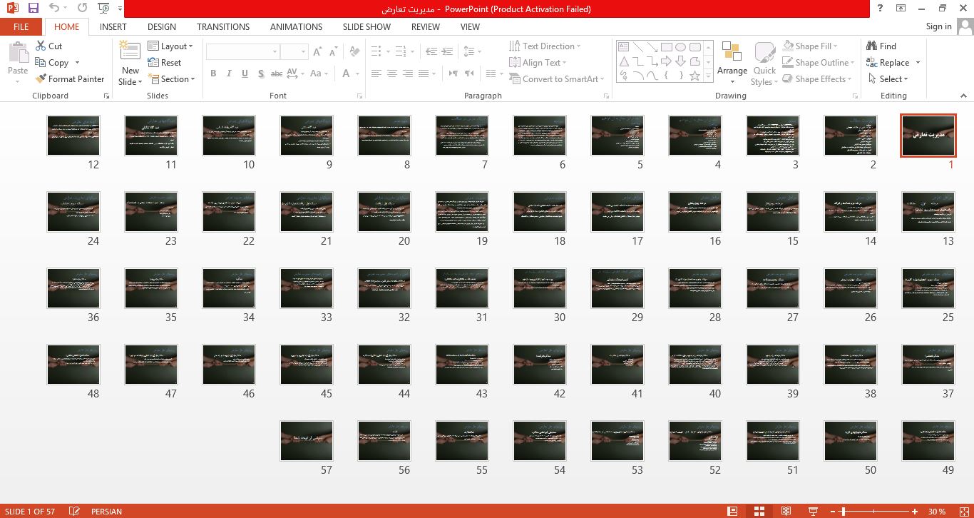The width and height of the screenshot is (974, 518).
Task: Toggle Slide Sorter view in status bar
Action: (x=759, y=511)
